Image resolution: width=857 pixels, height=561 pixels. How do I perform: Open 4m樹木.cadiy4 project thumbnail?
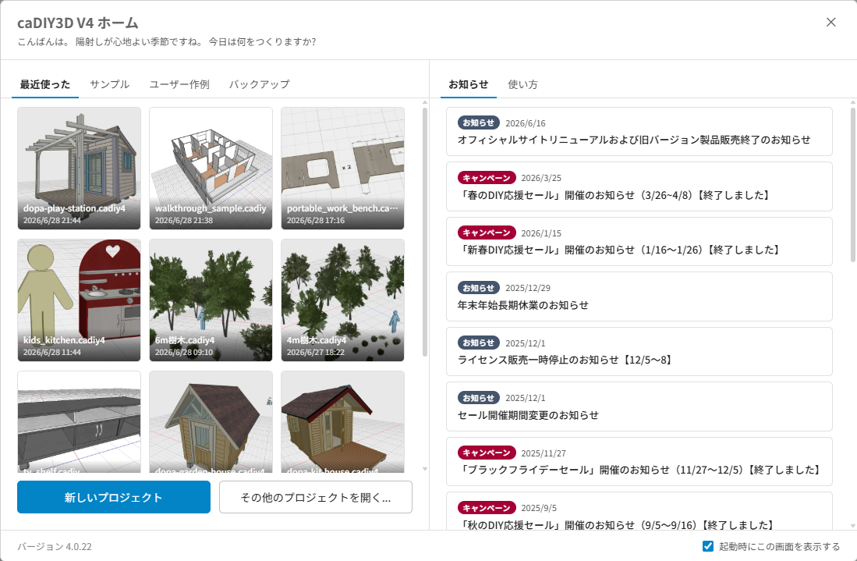point(342,300)
